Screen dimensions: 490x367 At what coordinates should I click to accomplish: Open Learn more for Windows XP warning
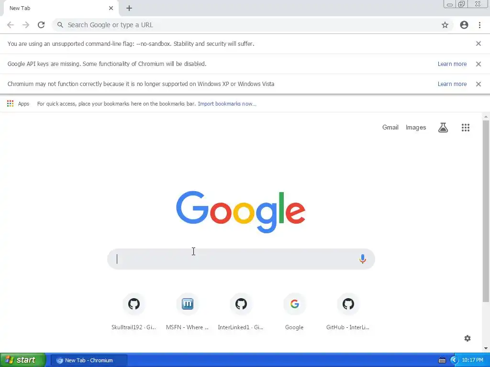pyautogui.click(x=452, y=84)
